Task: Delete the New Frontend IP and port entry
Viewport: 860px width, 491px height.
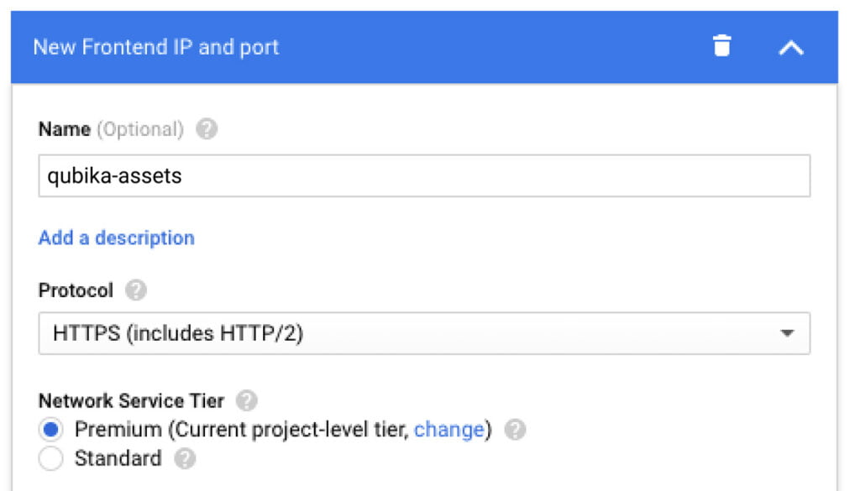Action: tap(724, 47)
